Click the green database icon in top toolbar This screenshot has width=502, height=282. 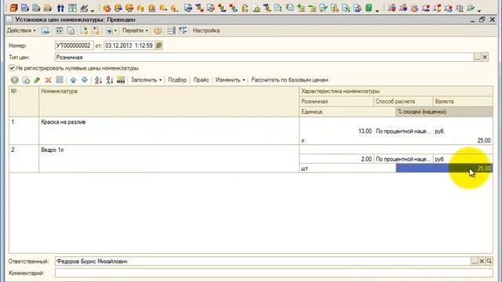click(369, 8)
